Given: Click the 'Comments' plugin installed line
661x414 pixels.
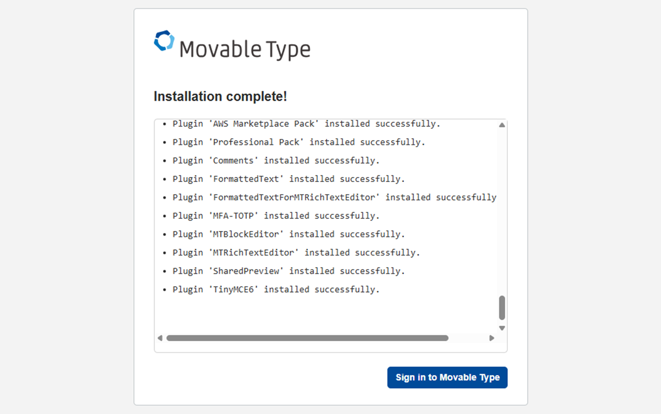Looking at the screenshot, I should 276,160.
